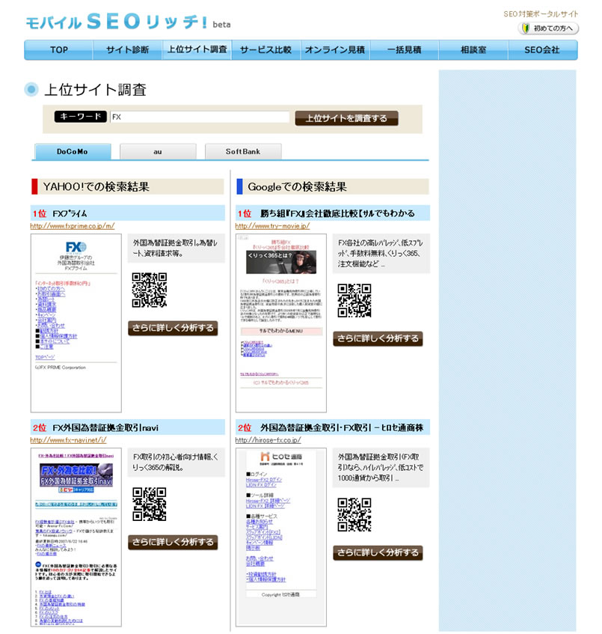This screenshot has height=634, width=602.
Task: Click the ヒロセ通商 site preview thumbnail
Action: tap(281, 537)
